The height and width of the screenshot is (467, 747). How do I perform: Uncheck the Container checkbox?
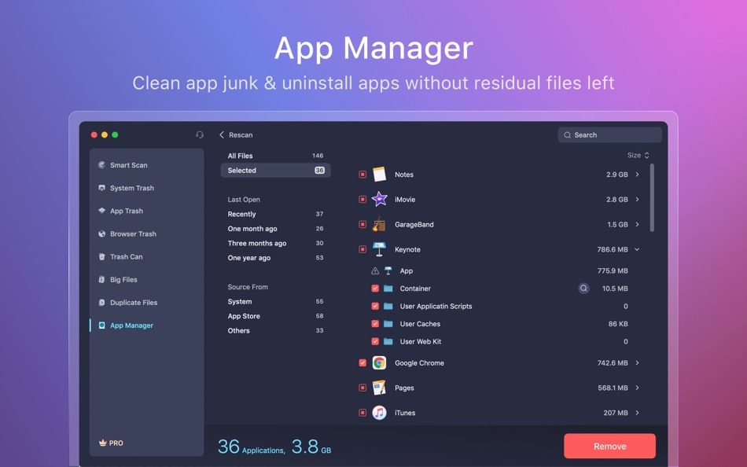375,289
